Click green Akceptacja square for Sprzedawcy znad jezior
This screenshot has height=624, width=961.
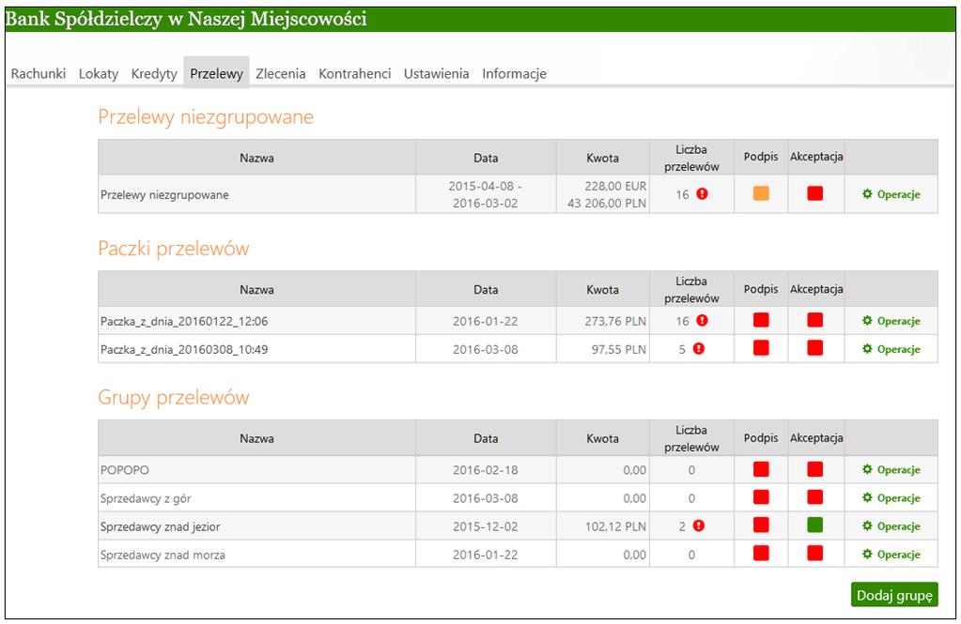point(815,525)
